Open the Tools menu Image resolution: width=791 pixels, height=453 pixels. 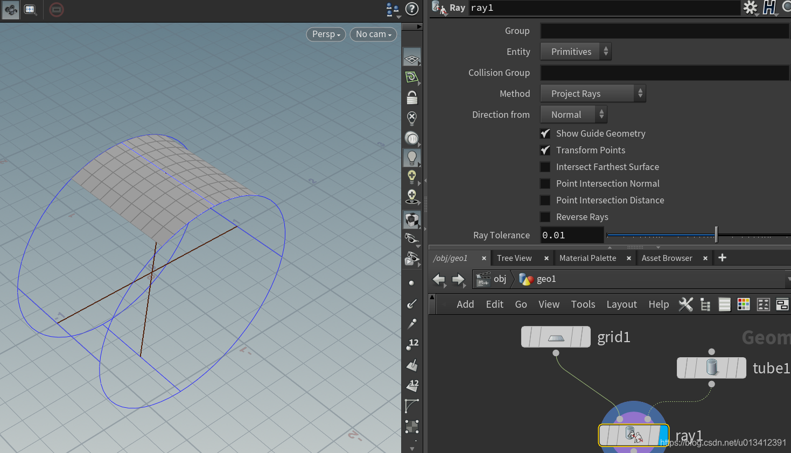pos(583,305)
